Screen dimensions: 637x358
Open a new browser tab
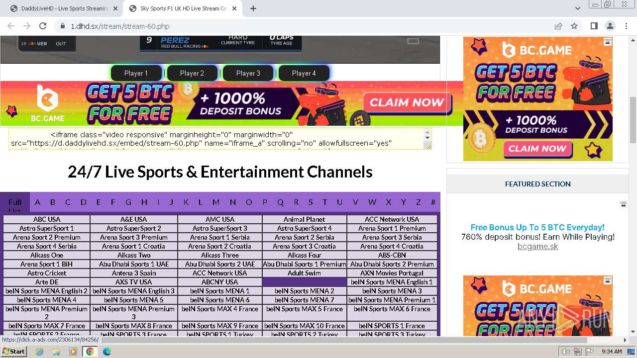pos(253,8)
